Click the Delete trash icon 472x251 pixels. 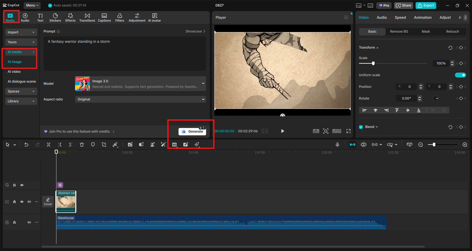pyautogui.click(x=82, y=145)
